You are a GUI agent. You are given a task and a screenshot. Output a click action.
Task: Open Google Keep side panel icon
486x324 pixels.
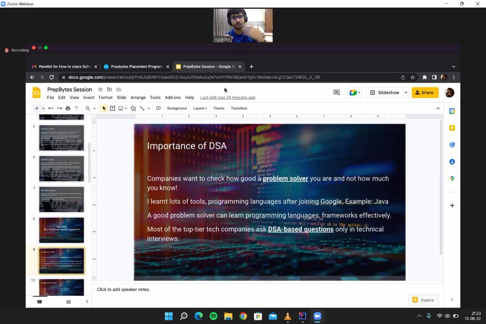tap(452, 128)
